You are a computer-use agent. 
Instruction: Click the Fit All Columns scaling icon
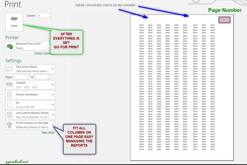point(9,125)
